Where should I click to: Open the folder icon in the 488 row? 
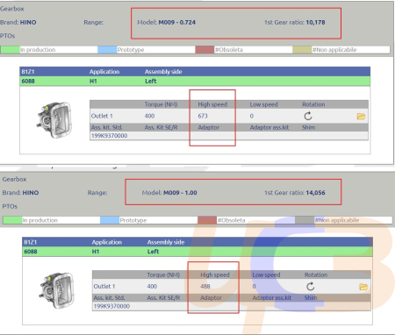click(x=363, y=287)
